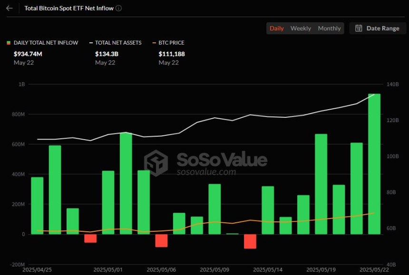Click the $111,188 BTC price value
The height and width of the screenshot is (275, 409).
click(x=172, y=54)
